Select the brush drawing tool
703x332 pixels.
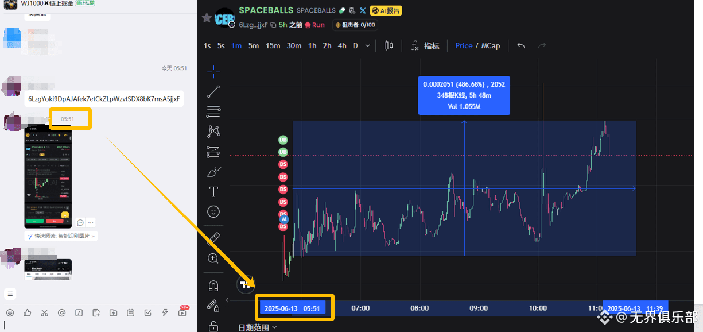[x=213, y=172]
